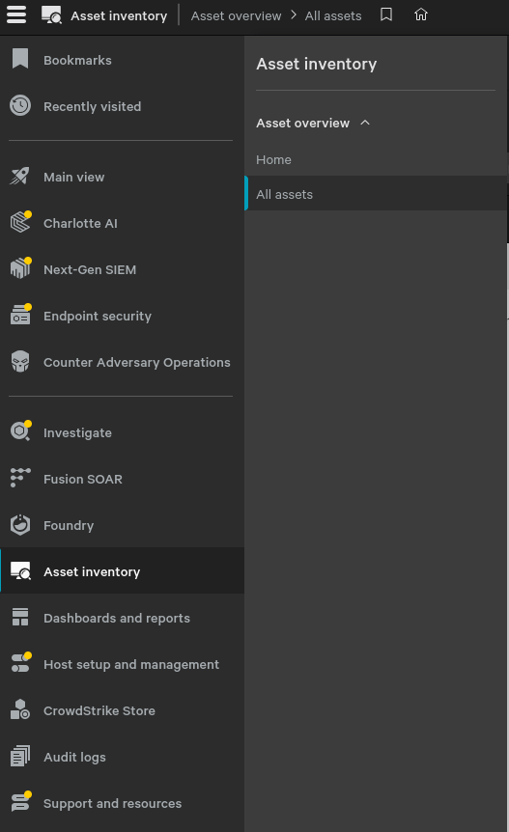Click the Endpoint security icon
Screen dimensions: 509x832
click(20, 315)
